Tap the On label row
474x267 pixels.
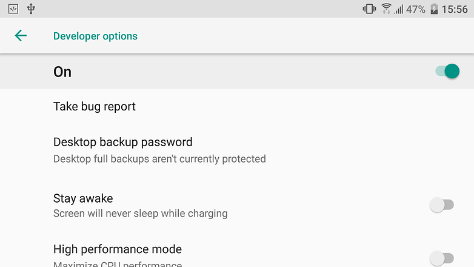click(237, 72)
